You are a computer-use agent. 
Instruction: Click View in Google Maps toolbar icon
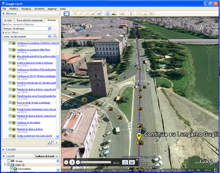click(x=151, y=14)
